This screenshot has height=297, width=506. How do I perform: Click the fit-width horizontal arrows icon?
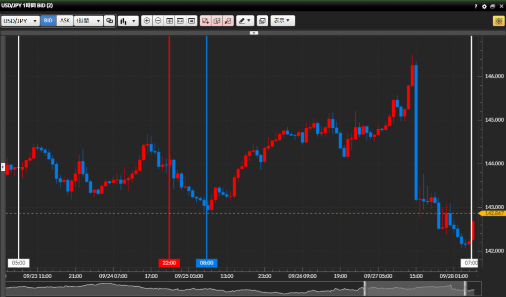180,21
